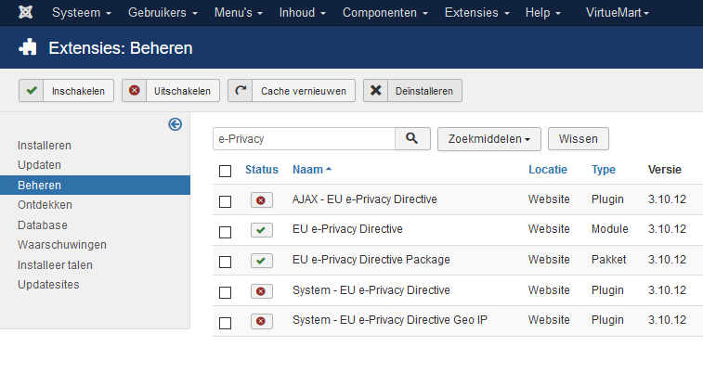This screenshot has height=385, width=703.
Task: Go to Installeer talen in the sidebar
Action: (x=55, y=265)
